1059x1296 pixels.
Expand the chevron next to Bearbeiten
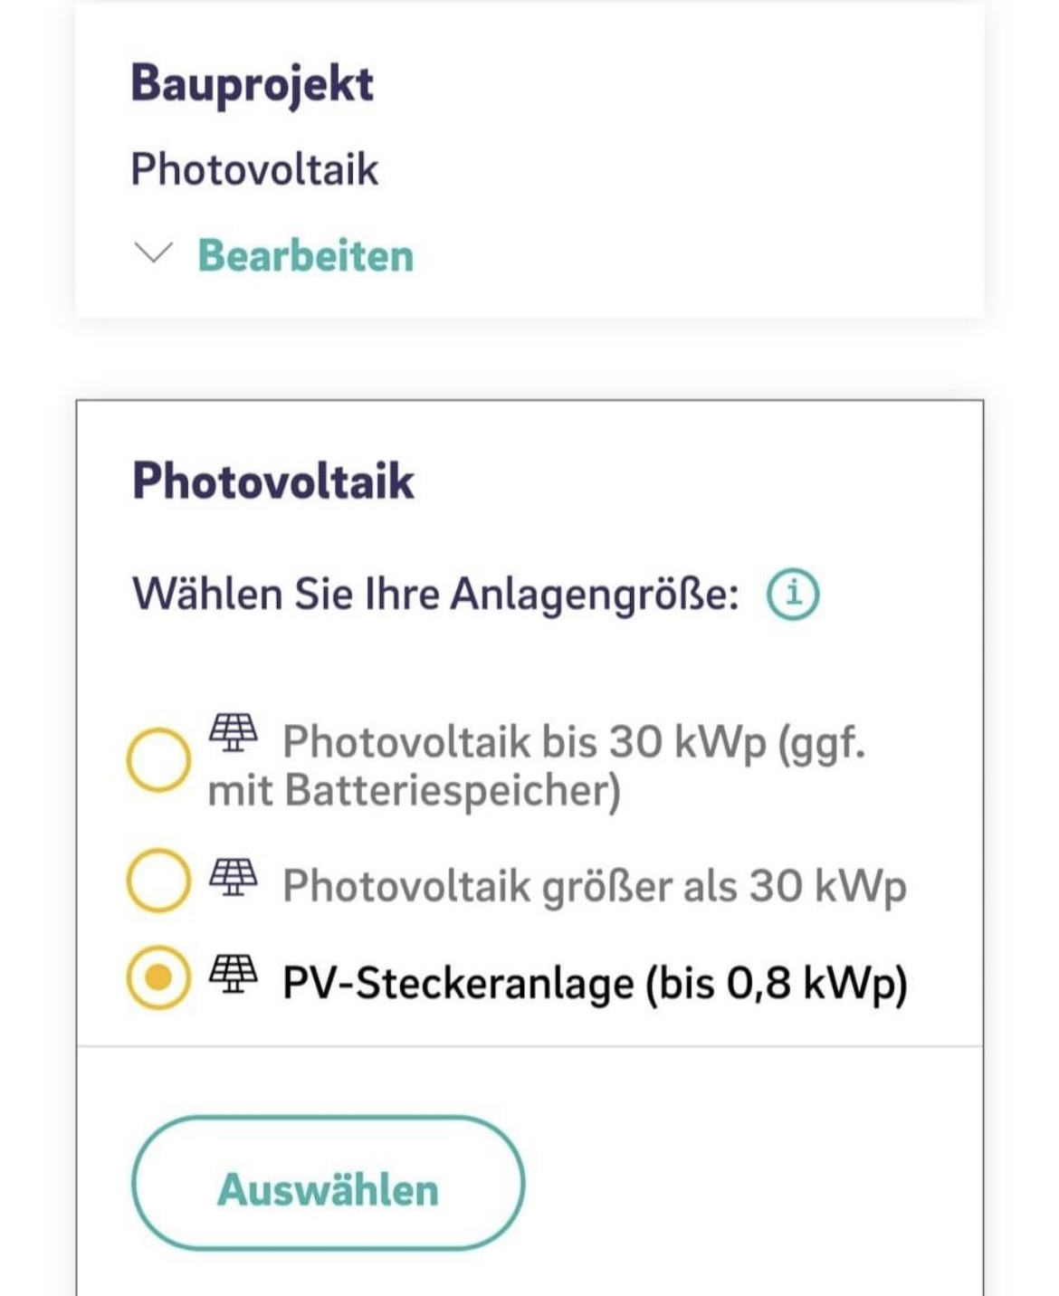pos(152,253)
